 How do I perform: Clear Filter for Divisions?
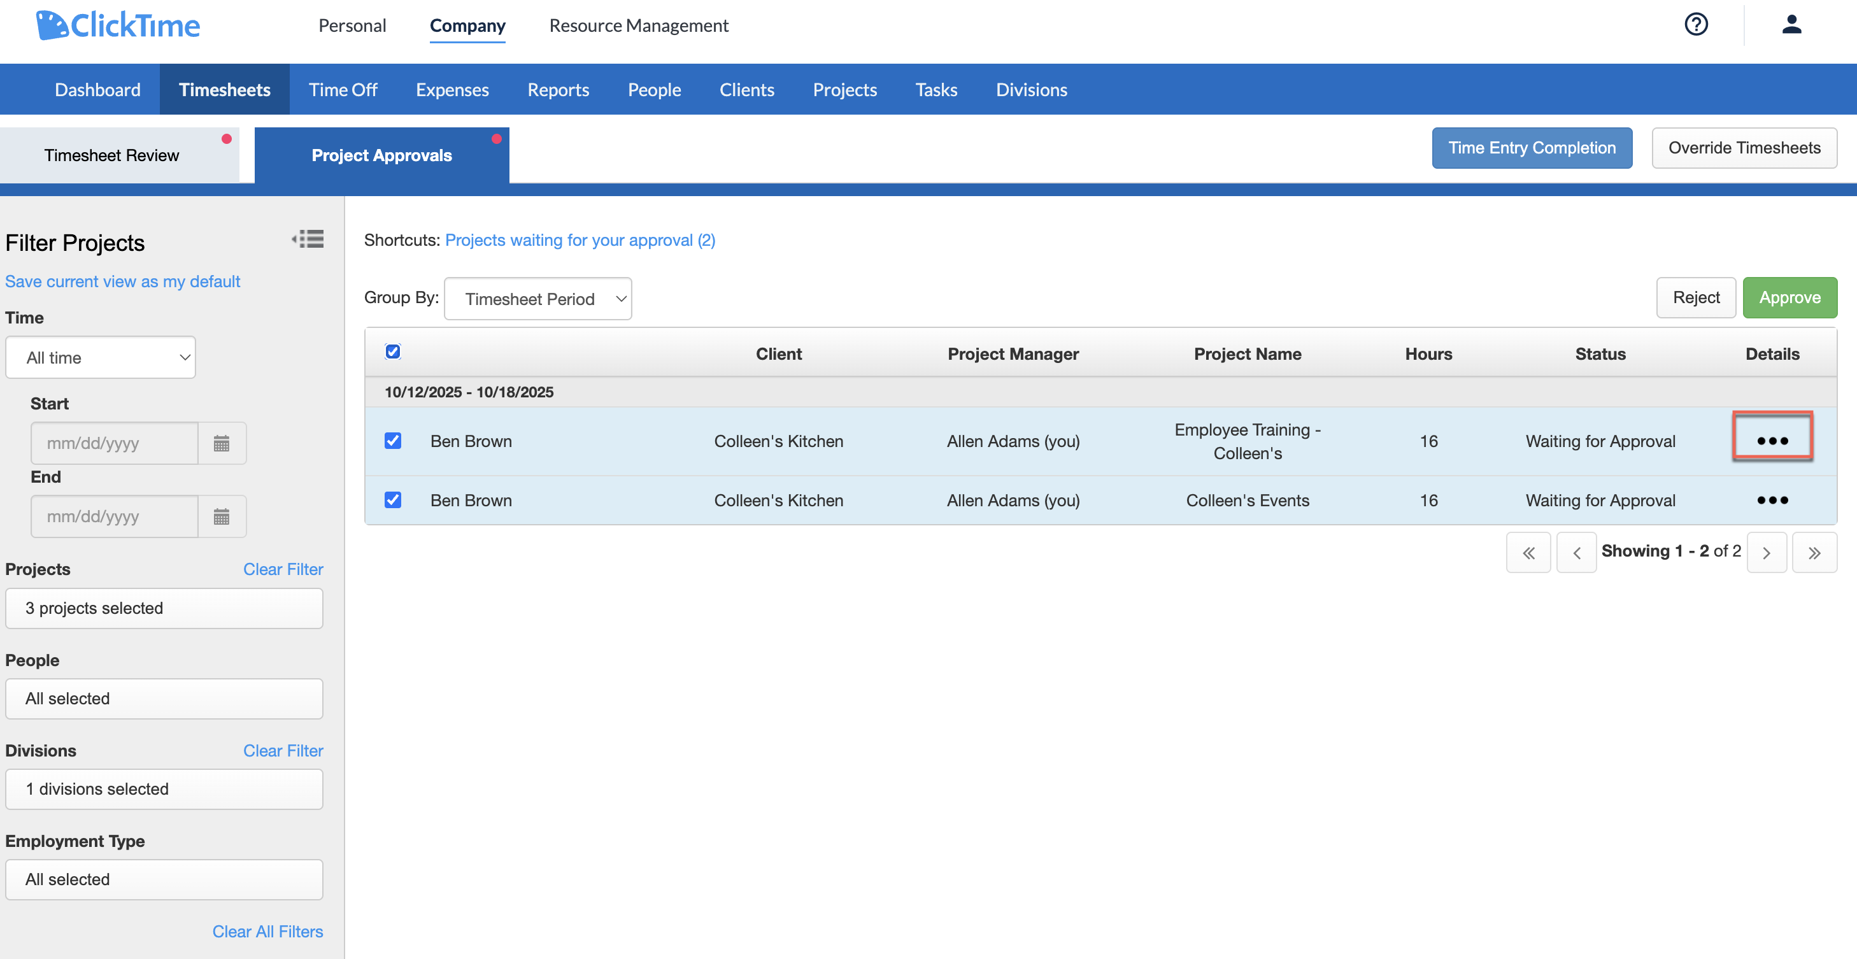pyautogui.click(x=283, y=751)
